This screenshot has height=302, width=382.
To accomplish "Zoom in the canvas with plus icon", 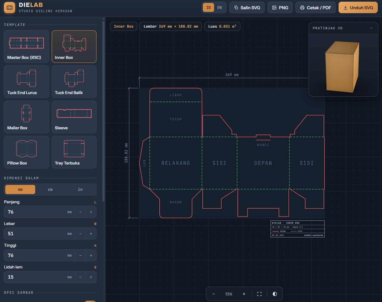I will pos(244,294).
